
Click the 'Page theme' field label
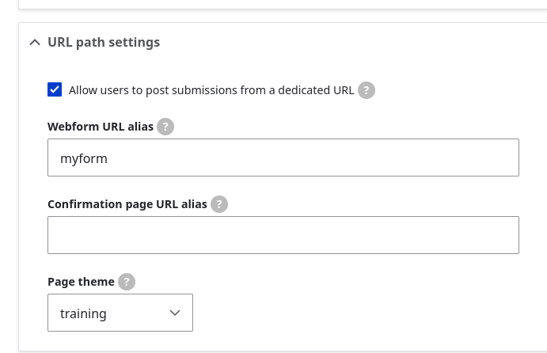pyautogui.click(x=81, y=282)
